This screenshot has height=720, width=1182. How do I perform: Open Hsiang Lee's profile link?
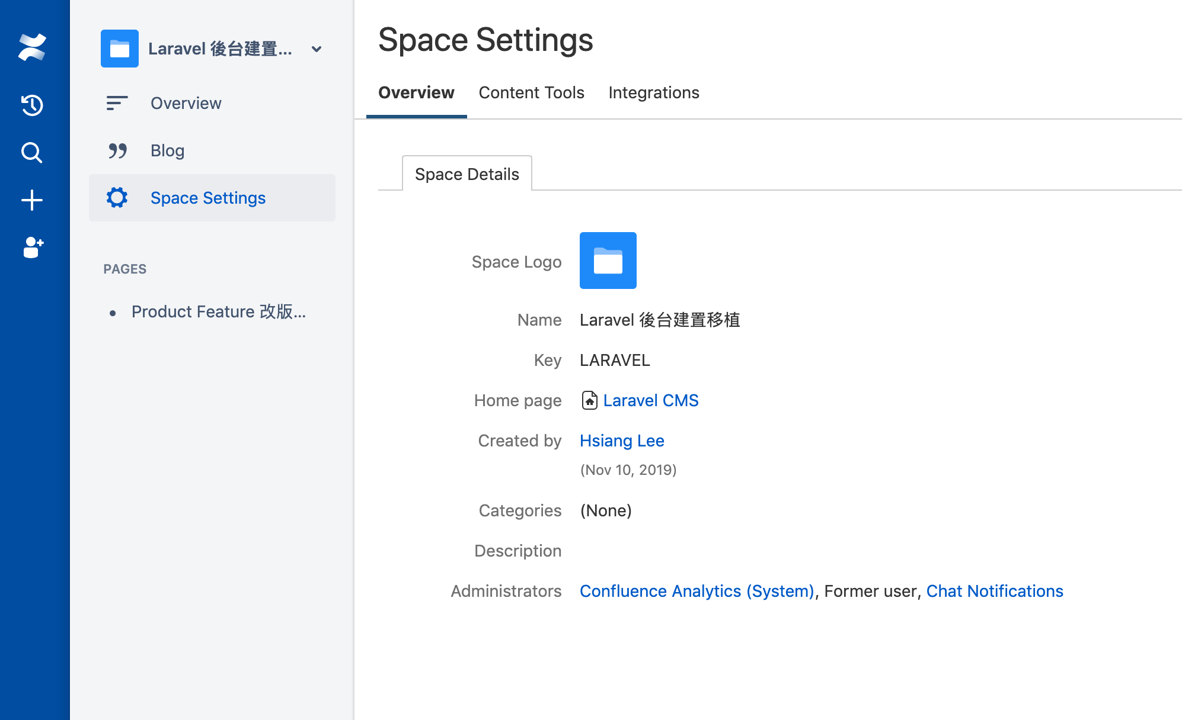pos(621,441)
